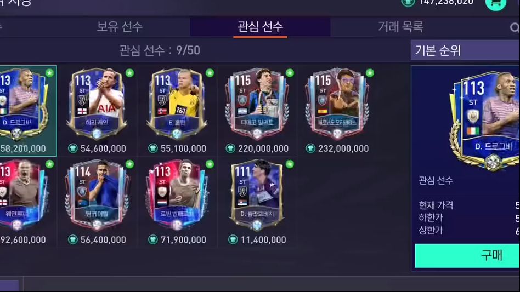520x292 pixels.
Task: Toggle favorite star on 해리 케인 card
Action: click(129, 73)
